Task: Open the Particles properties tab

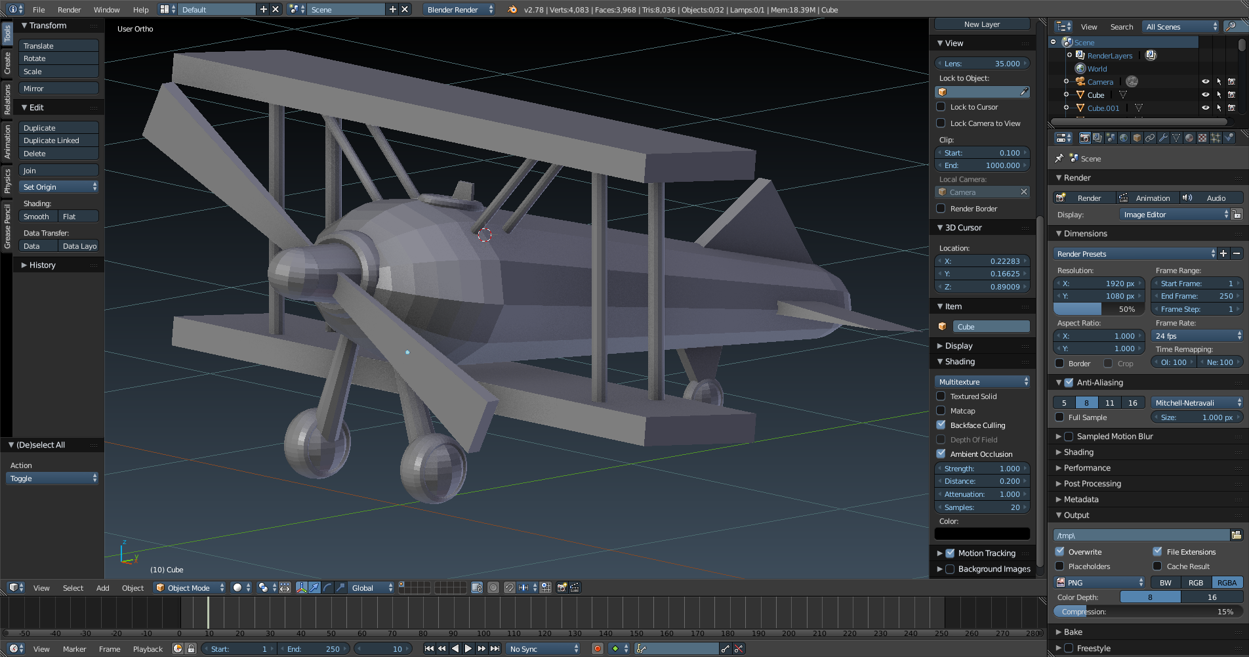Action: coord(1216,138)
